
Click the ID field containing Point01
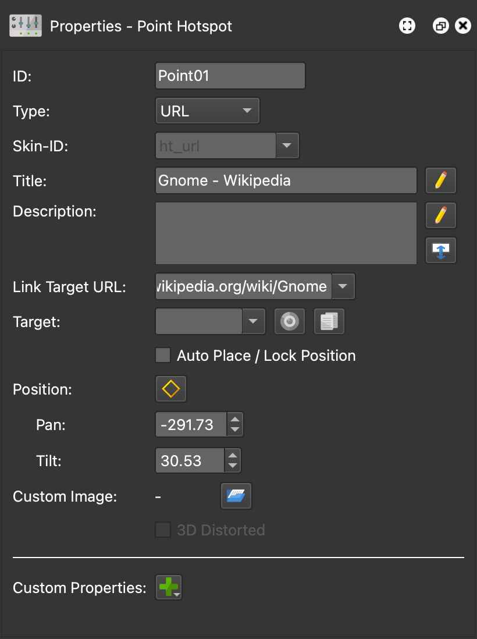click(x=230, y=75)
